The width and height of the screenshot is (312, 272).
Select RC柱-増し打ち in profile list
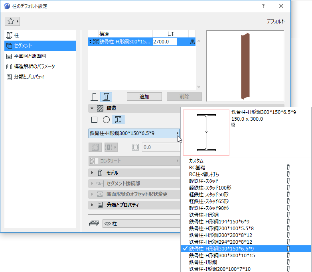point(246,174)
